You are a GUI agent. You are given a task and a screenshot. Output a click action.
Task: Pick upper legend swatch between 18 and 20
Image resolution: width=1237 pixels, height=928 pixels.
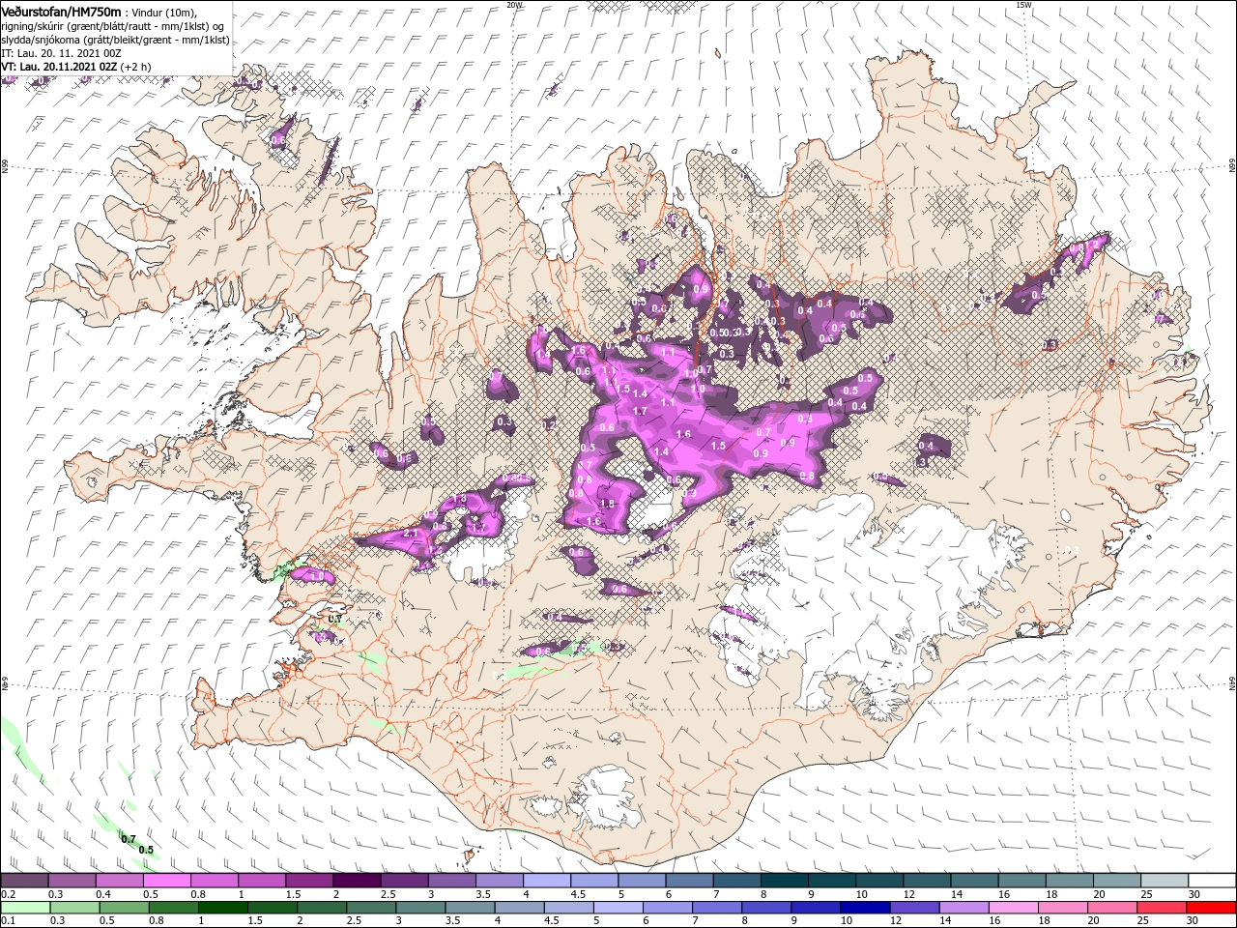point(1070,881)
